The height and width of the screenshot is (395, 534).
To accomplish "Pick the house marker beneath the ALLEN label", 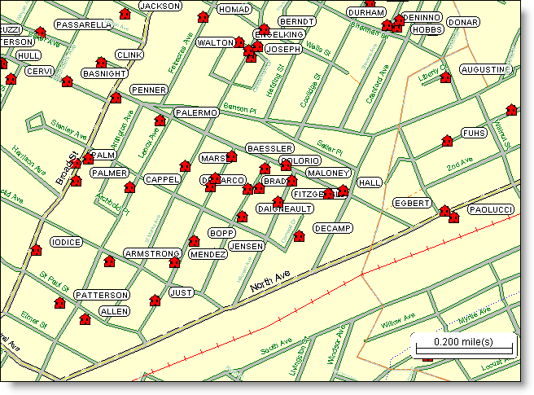I will (x=85, y=319).
